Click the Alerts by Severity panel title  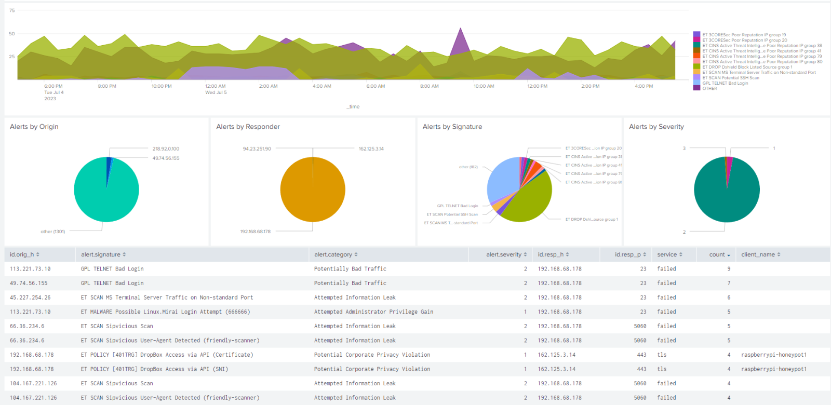pos(656,127)
